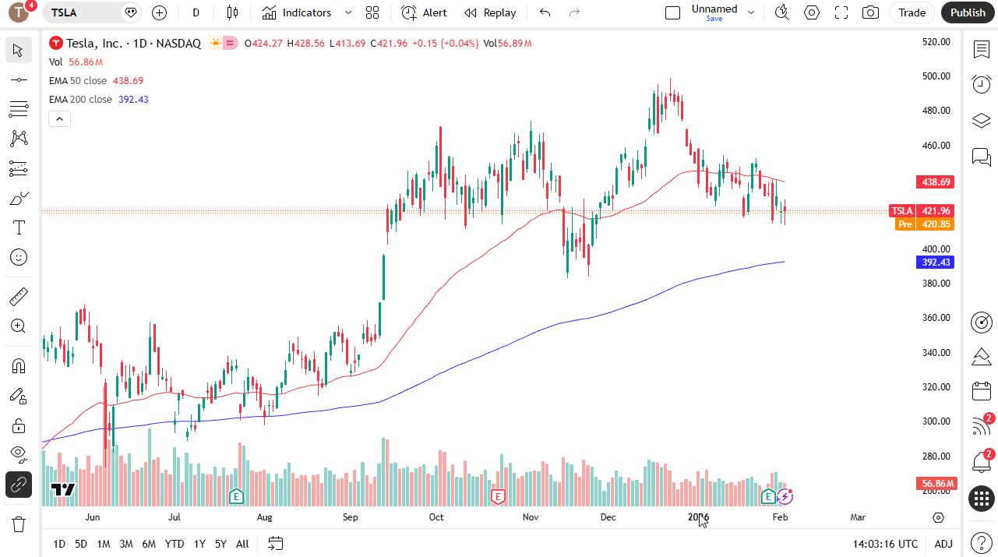Select the All date range
This screenshot has height=557, width=998.
click(x=242, y=544)
